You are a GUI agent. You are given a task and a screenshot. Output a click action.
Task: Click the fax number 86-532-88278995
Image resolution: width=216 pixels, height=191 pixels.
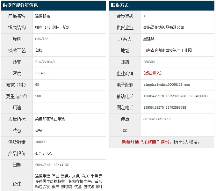157,119
